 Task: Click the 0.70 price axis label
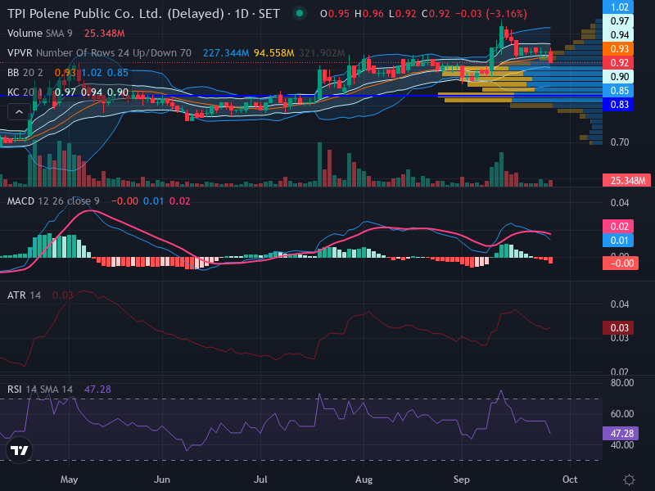[620, 142]
